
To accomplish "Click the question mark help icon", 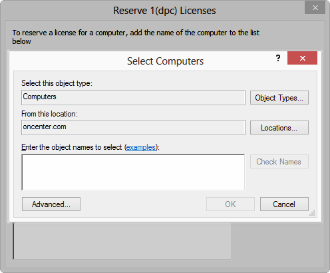I will (278, 58).
